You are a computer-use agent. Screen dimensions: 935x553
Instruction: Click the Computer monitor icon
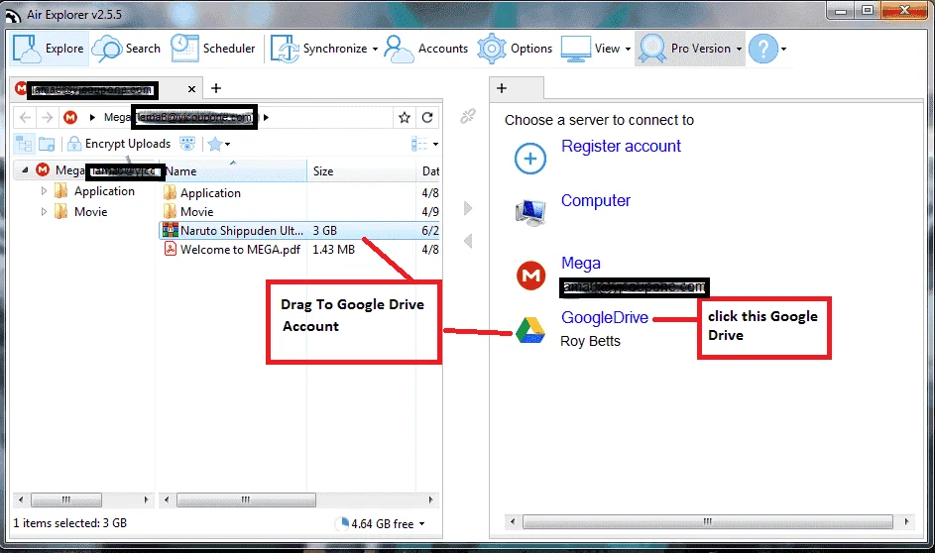[530, 212]
